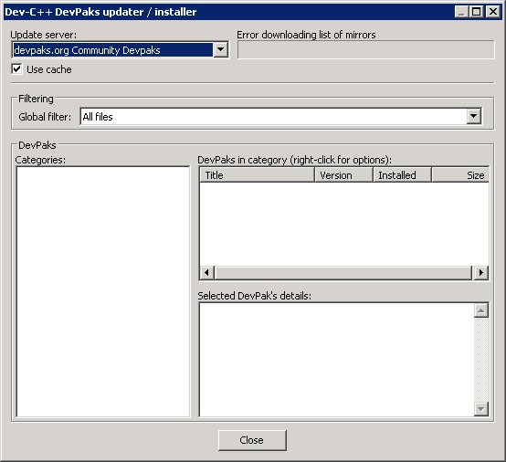
Task: Click the mirror status field under error message
Action: [x=366, y=49]
